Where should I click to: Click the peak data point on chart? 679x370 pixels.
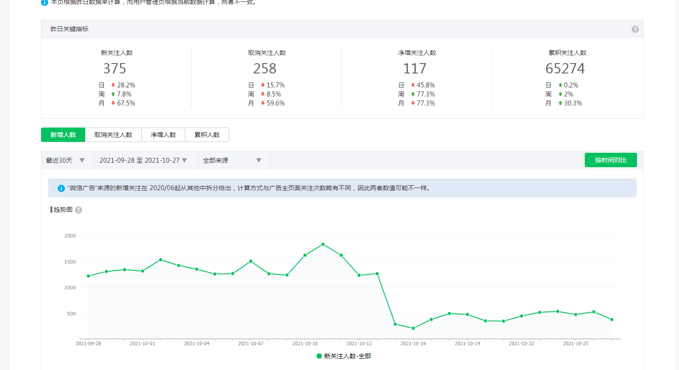click(x=323, y=244)
